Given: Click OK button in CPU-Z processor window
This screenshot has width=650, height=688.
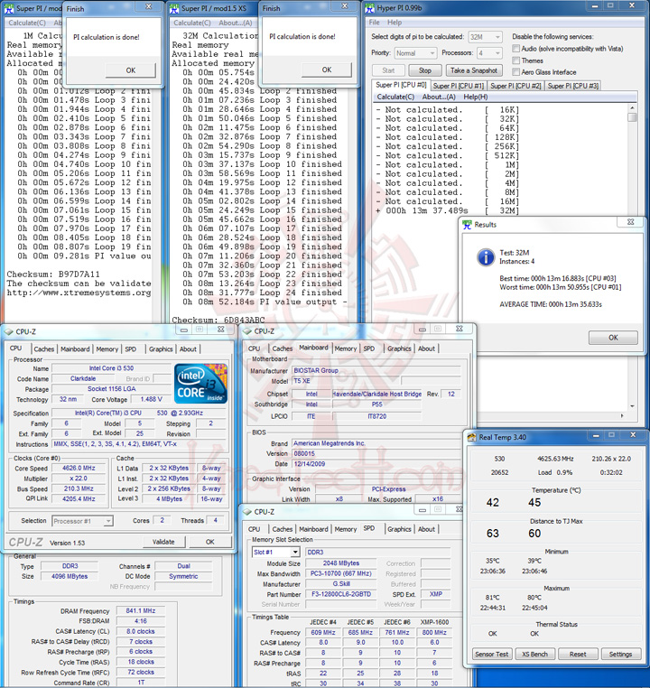Looking at the screenshot, I should [210, 542].
